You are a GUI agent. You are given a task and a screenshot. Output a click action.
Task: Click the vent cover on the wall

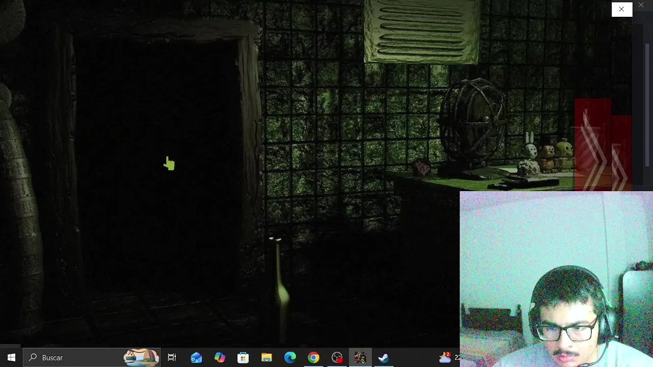421,32
